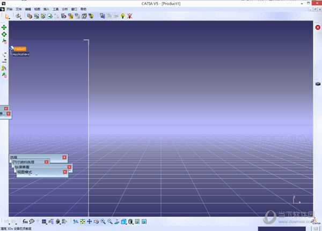Select the Rotate view tool
This screenshot has width=322, height=231.
point(96,221)
